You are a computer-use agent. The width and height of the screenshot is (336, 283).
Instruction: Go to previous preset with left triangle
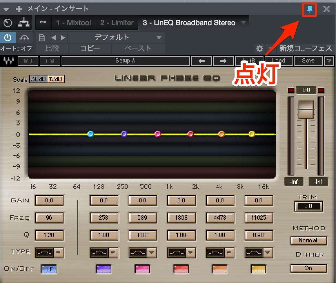[x=54, y=38]
